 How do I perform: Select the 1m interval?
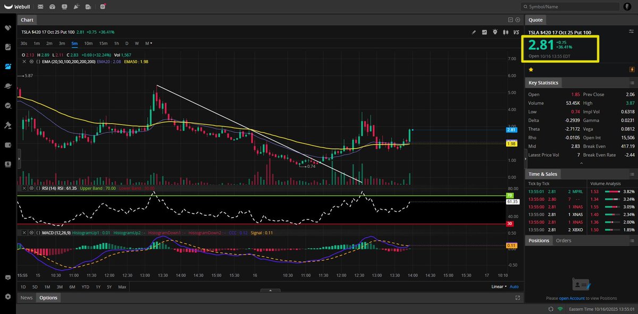click(37, 43)
